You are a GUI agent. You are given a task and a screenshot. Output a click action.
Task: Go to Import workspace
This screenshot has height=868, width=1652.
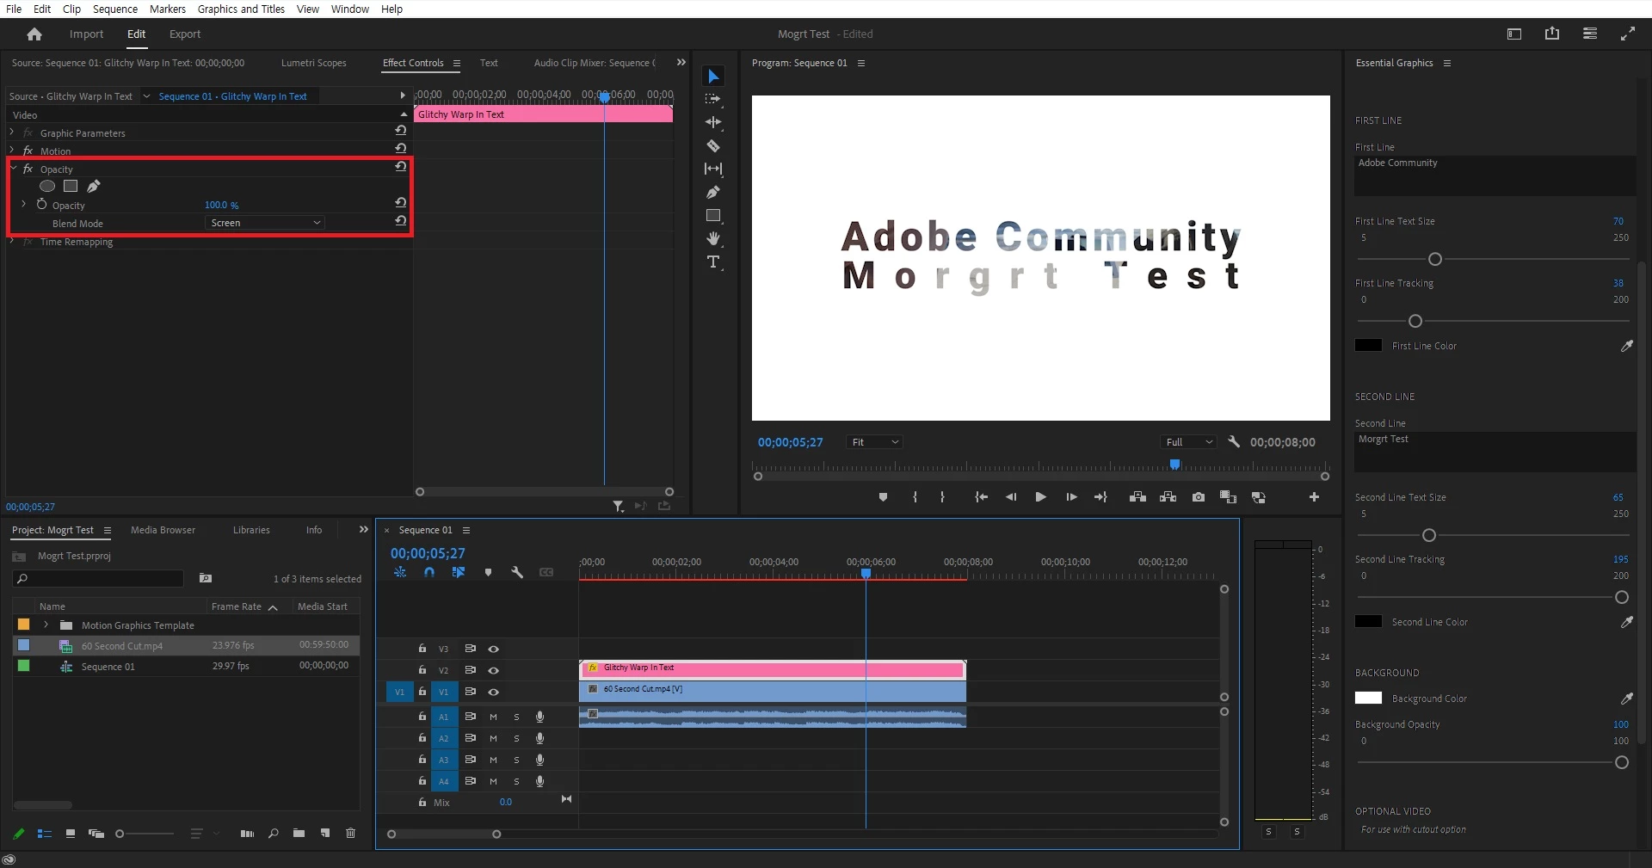point(86,34)
